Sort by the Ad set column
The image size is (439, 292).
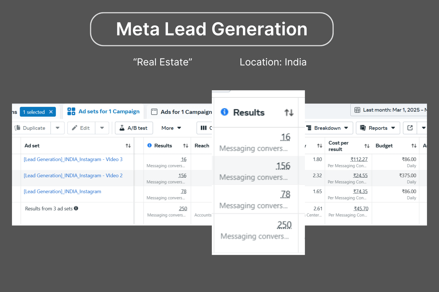pyautogui.click(x=128, y=146)
